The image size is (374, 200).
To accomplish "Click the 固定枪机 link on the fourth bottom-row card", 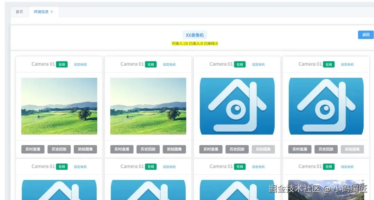I will 347,167.
